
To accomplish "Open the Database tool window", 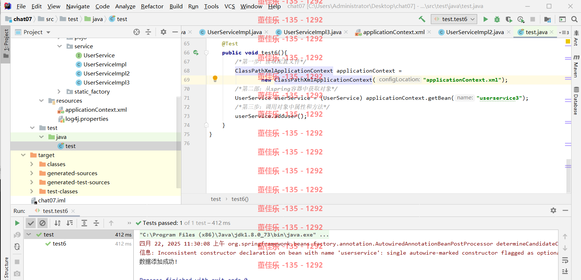I will coord(576,100).
